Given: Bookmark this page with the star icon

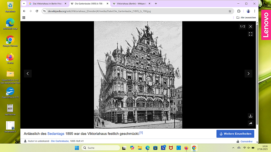Looking at the screenshot, I should (x=230, y=11).
